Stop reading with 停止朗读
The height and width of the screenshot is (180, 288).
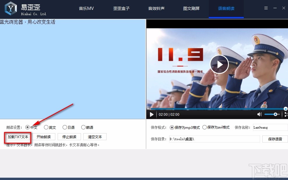coord(69,137)
